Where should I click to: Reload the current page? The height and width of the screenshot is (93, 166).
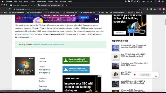(x=10, y=9)
